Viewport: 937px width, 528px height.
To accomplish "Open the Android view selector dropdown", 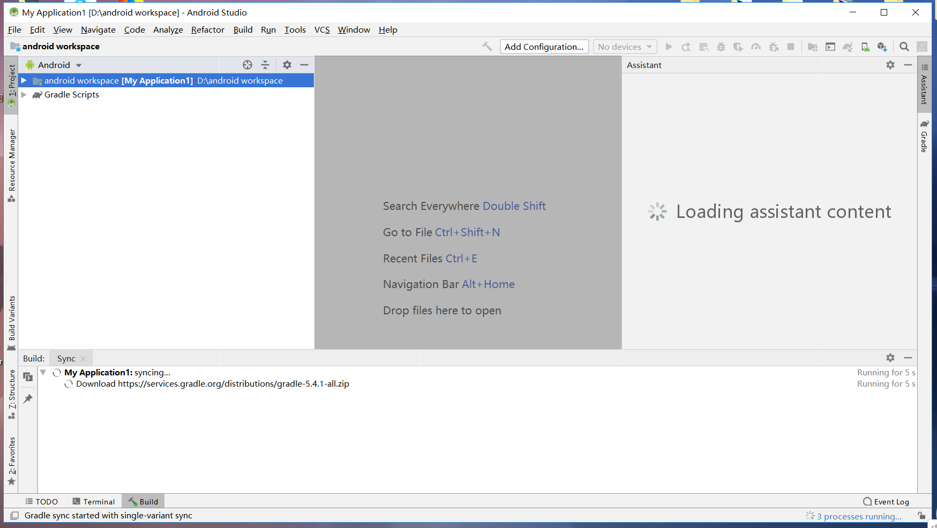I will pyautogui.click(x=78, y=65).
